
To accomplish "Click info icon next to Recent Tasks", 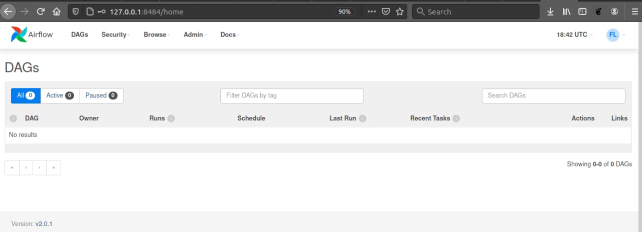I will coord(456,118).
